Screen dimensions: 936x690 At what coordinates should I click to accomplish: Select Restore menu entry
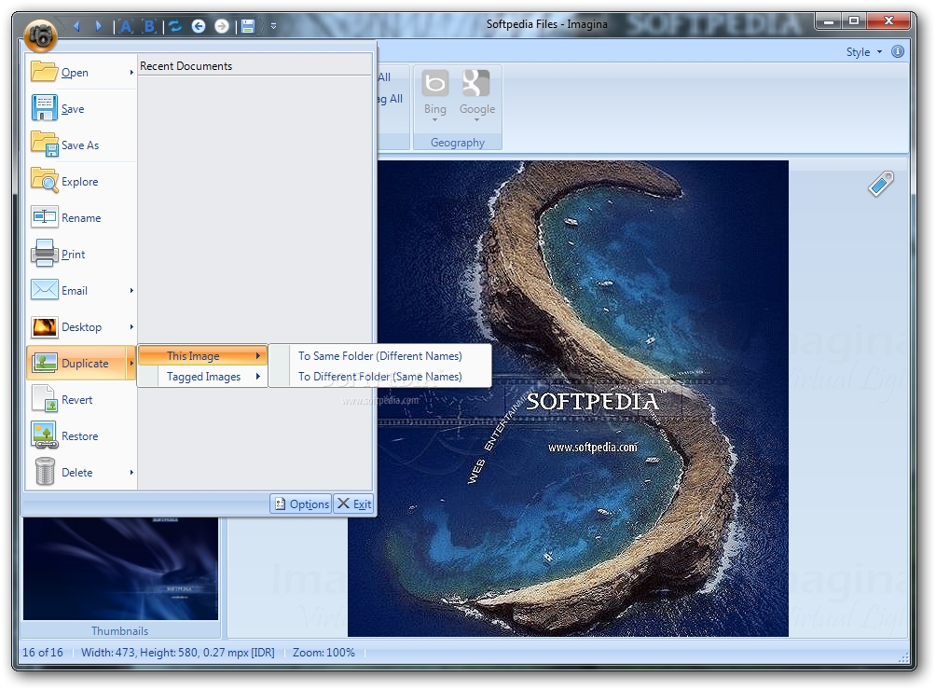[81, 435]
